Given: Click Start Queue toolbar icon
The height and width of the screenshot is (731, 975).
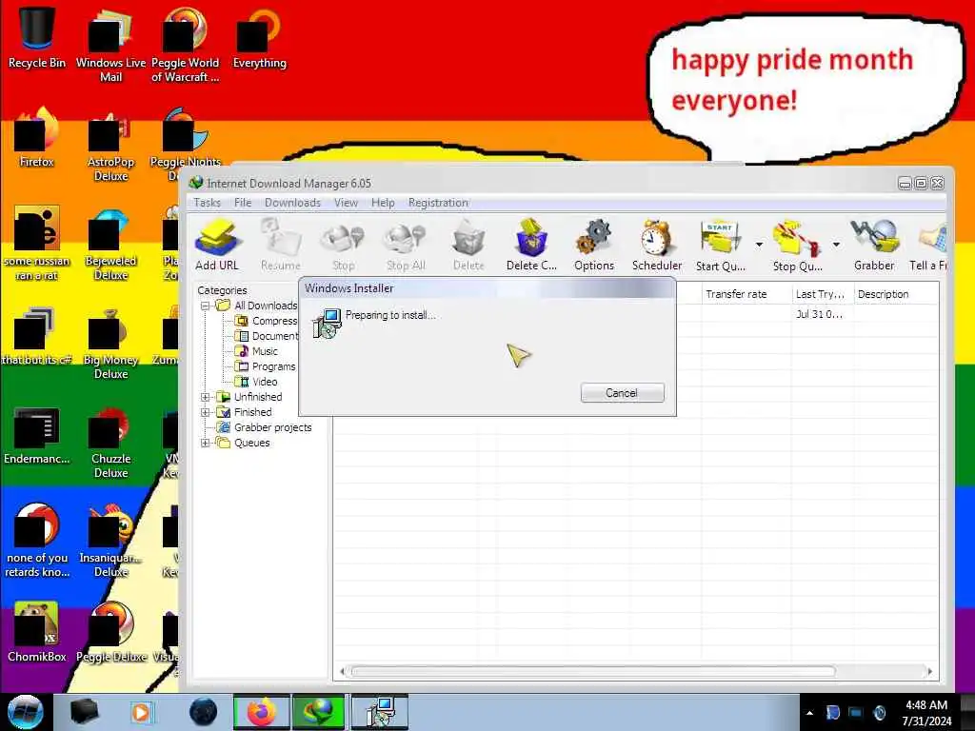Looking at the screenshot, I should pos(720,245).
